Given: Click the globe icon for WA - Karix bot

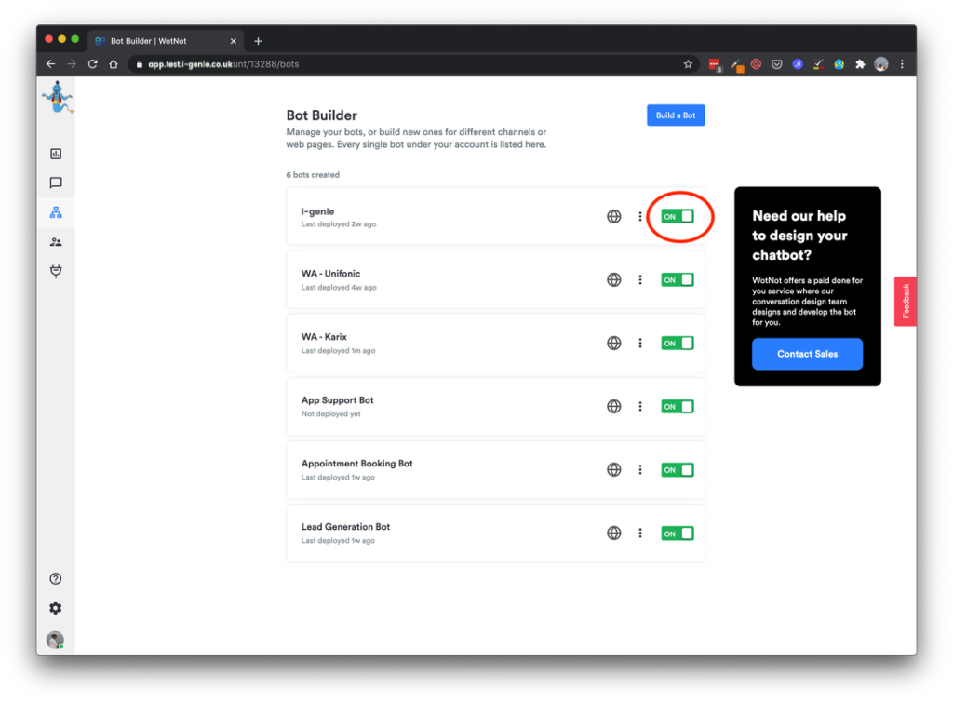Looking at the screenshot, I should [613, 343].
